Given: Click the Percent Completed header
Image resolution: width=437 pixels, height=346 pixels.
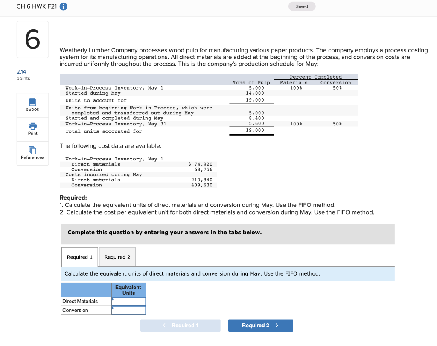Looking at the screenshot, I should coord(315,77).
